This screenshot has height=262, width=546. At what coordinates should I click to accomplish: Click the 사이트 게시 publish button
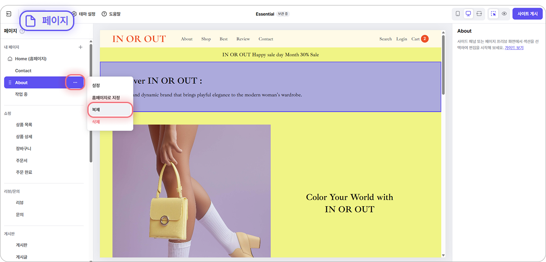pyautogui.click(x=528, y=14)
